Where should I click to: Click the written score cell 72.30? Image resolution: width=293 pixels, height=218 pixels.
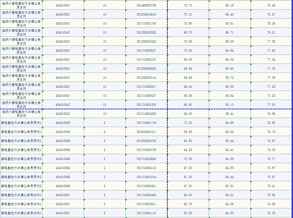[188, 123]
